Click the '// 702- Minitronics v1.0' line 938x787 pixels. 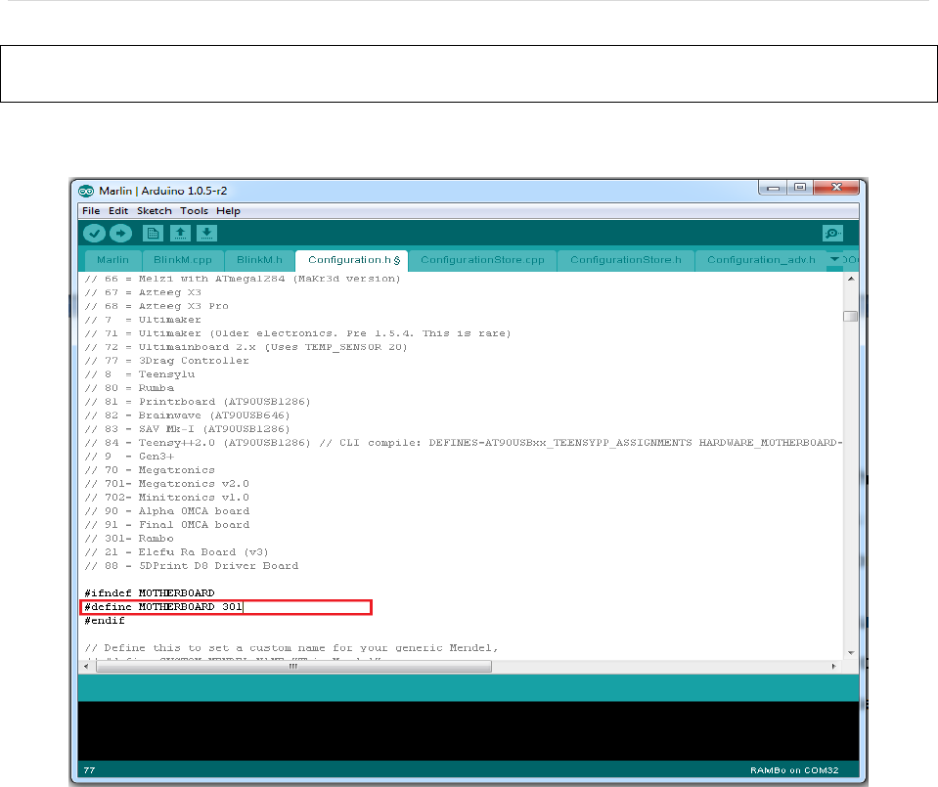[167, 498]
